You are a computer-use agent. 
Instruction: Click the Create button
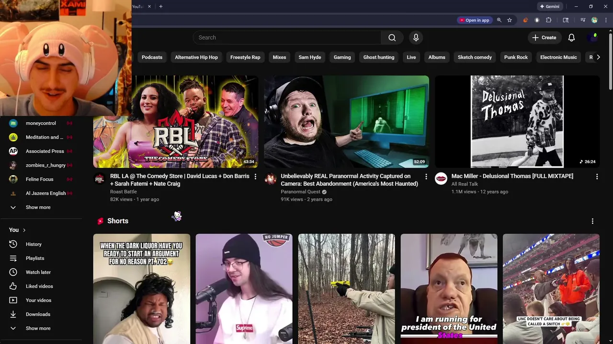pyautogui.click(x=544, y=38)
